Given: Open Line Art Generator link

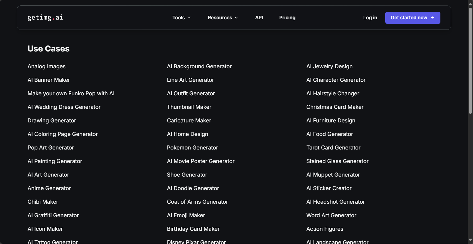Looking at the screenshot, I should pyautogui.click(x=190, y=80).
